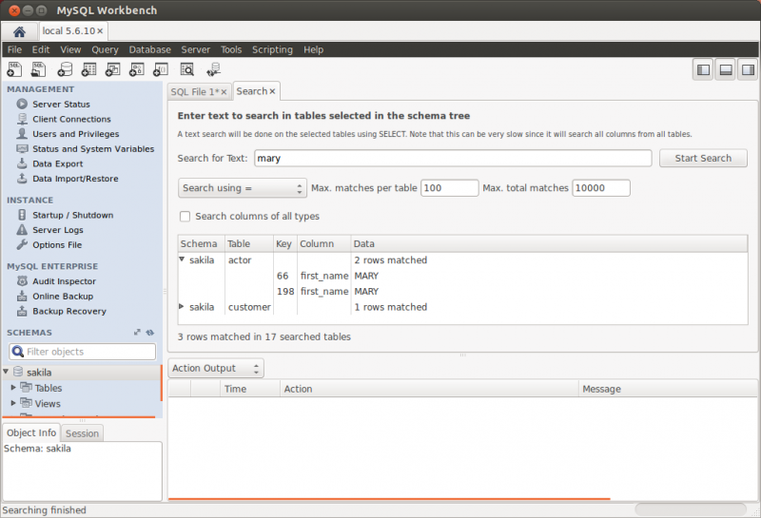Image resolution: width=761 pixels, height=518 pixels.
Task: Open the Server menu
Action: pos(196,50)
